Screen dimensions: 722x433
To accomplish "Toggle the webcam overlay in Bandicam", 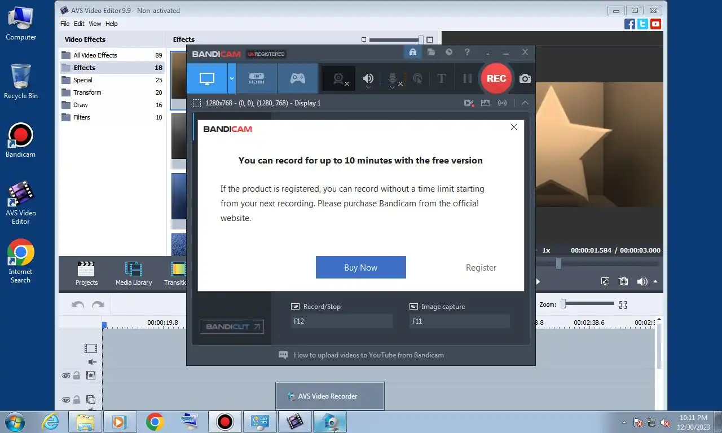I will (338, 79).
